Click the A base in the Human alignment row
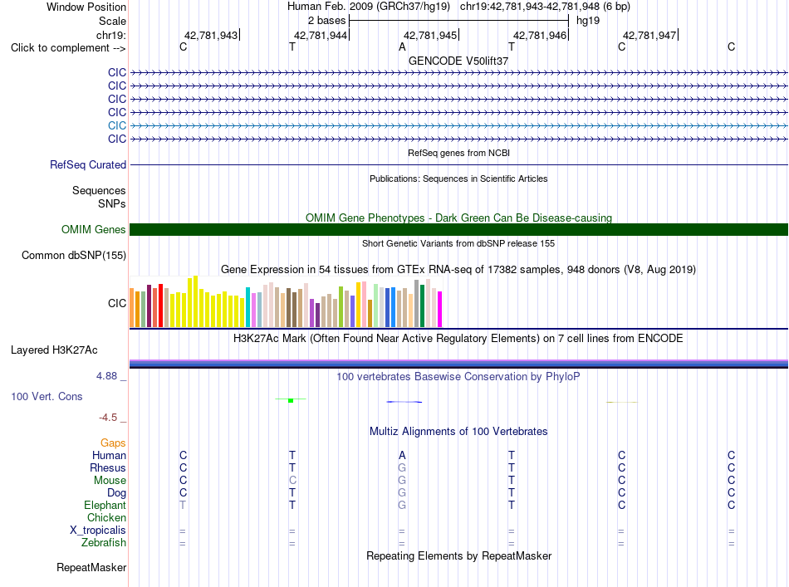This screenshot has width=789, height=587. [x=402, y=455]
